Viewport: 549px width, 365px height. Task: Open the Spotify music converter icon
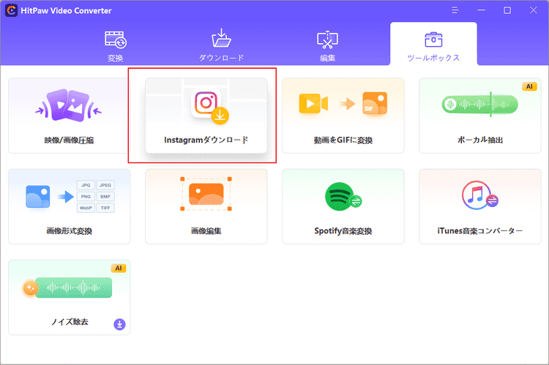[x=343, y=197]
